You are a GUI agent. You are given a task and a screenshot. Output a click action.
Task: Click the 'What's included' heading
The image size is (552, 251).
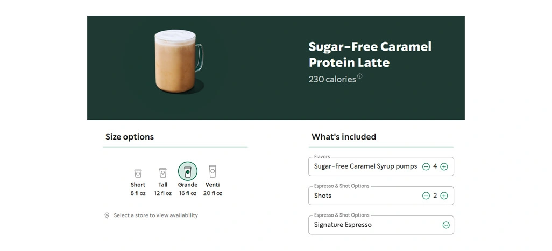[344, 137]
